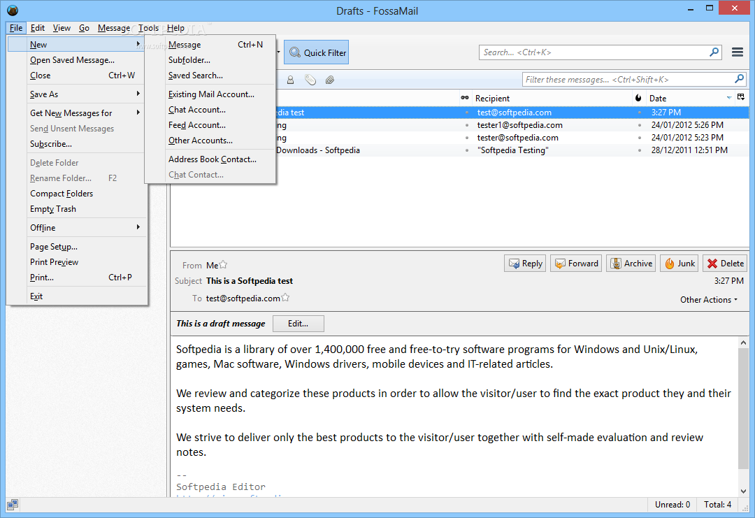Screen dimensions: 755x518
Task: Open the Edit menu
Action: tap(37, 28)
